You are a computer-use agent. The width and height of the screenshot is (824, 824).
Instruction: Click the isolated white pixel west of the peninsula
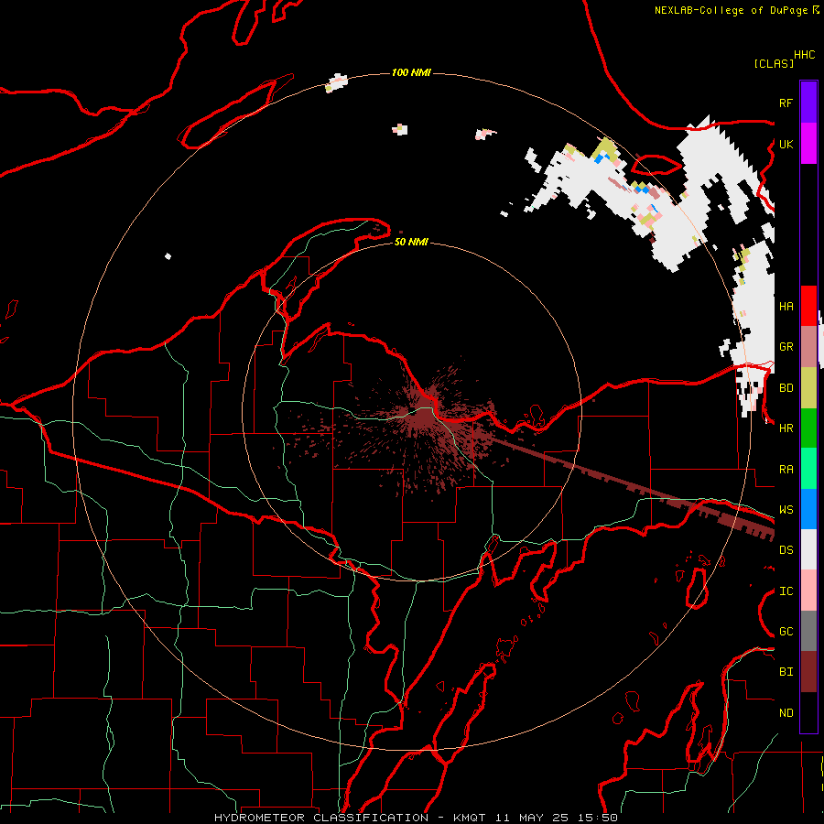168,256
